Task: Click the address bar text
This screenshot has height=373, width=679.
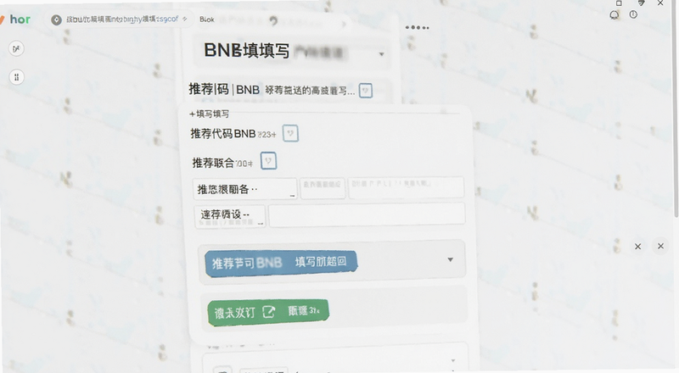Action: [122, 19]
